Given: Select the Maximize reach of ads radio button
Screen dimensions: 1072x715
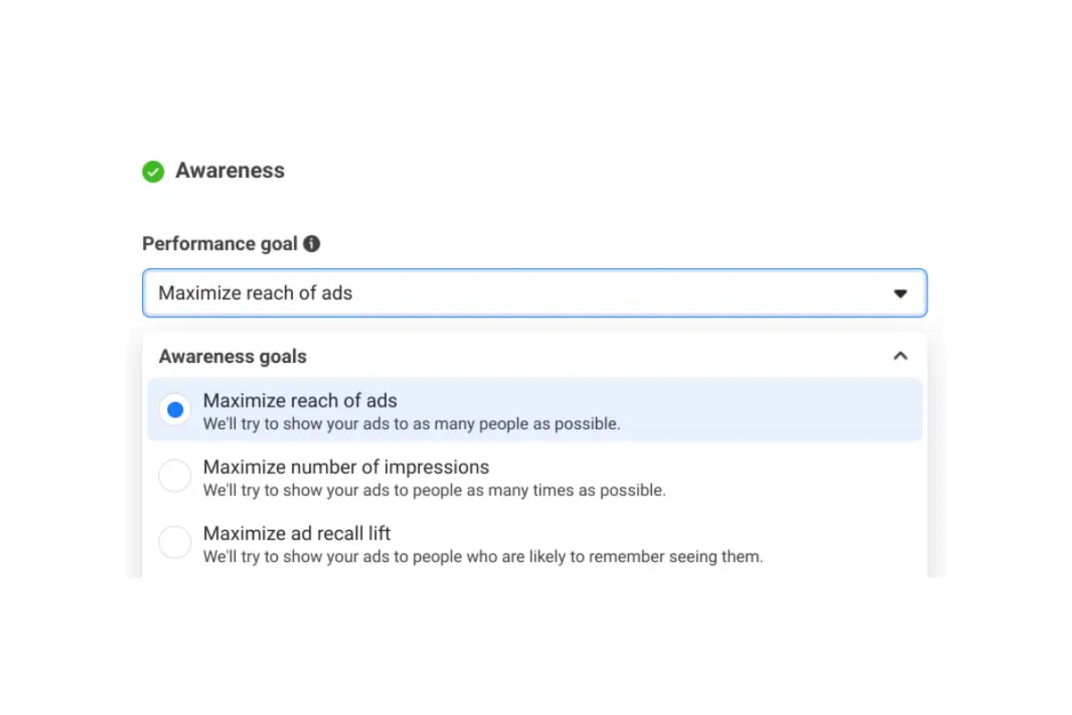Looking at the screenshot, I should point(175,410).
